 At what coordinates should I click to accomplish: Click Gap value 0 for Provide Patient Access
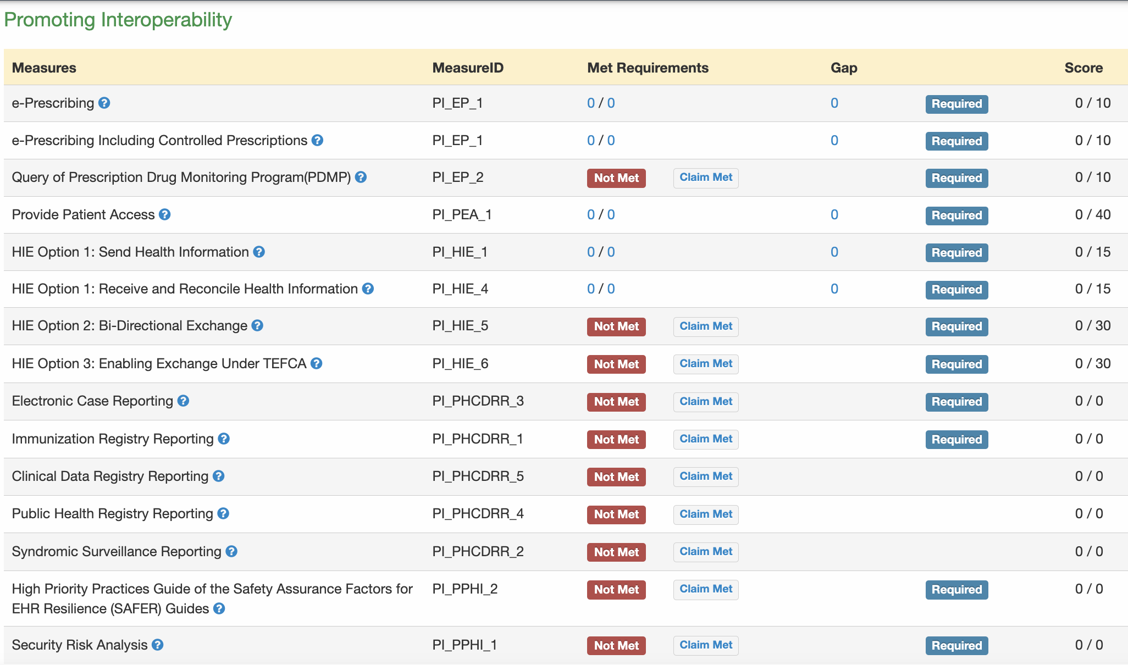click(834, 214)
